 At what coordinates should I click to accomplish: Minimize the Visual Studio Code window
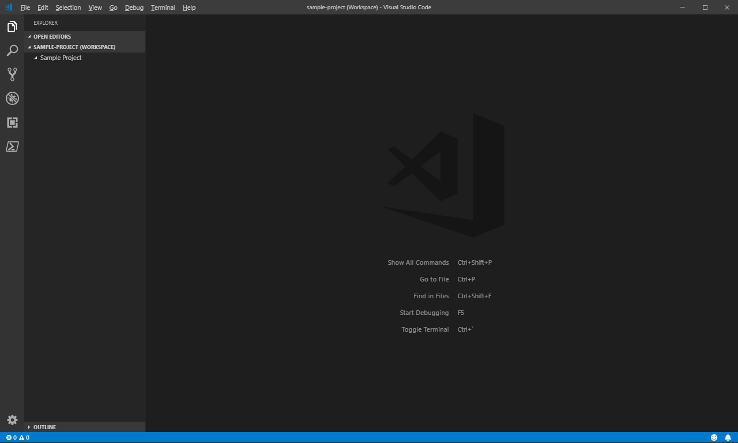[x=683, y=7]
